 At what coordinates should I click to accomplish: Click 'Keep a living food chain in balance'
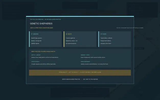click(x=41, y=28)
